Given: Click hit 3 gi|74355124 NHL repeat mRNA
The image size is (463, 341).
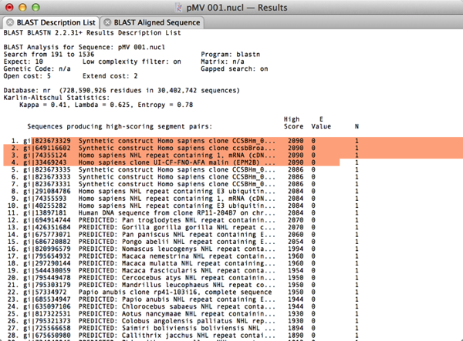Looking at the screenshot, I should (x=154, y=156).
